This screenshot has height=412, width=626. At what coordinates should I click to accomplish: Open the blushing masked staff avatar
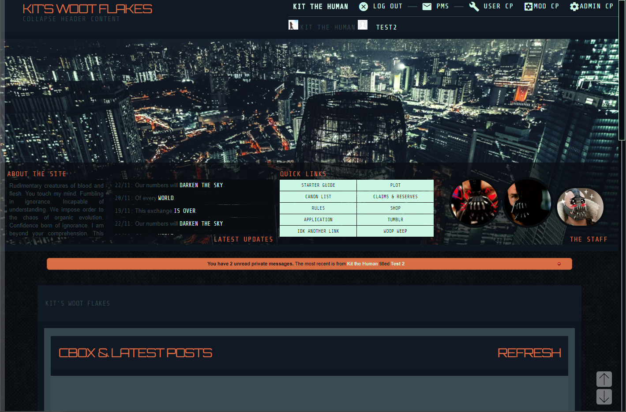580,207
